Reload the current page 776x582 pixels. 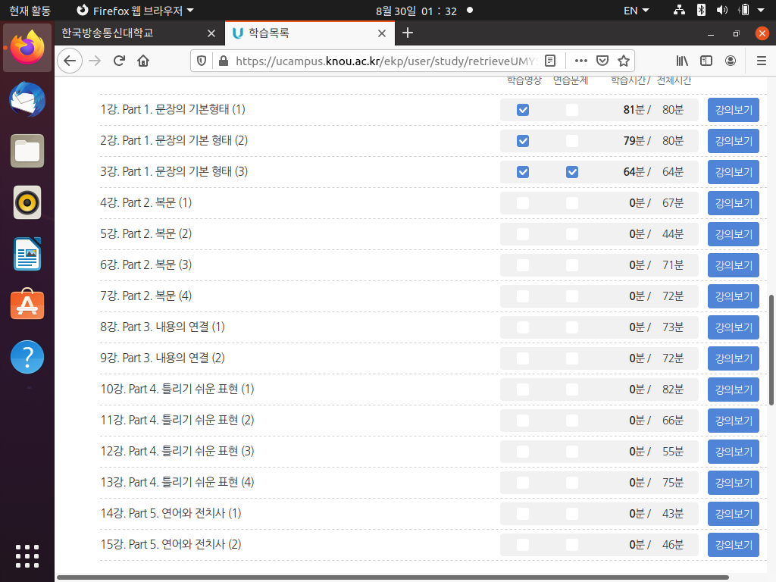(x=118, y=61)
